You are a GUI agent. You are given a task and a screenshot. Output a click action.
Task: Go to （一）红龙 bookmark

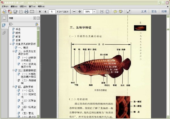pos(28,90)
